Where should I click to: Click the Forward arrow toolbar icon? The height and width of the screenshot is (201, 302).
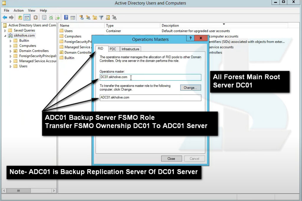tap(12, 18)
